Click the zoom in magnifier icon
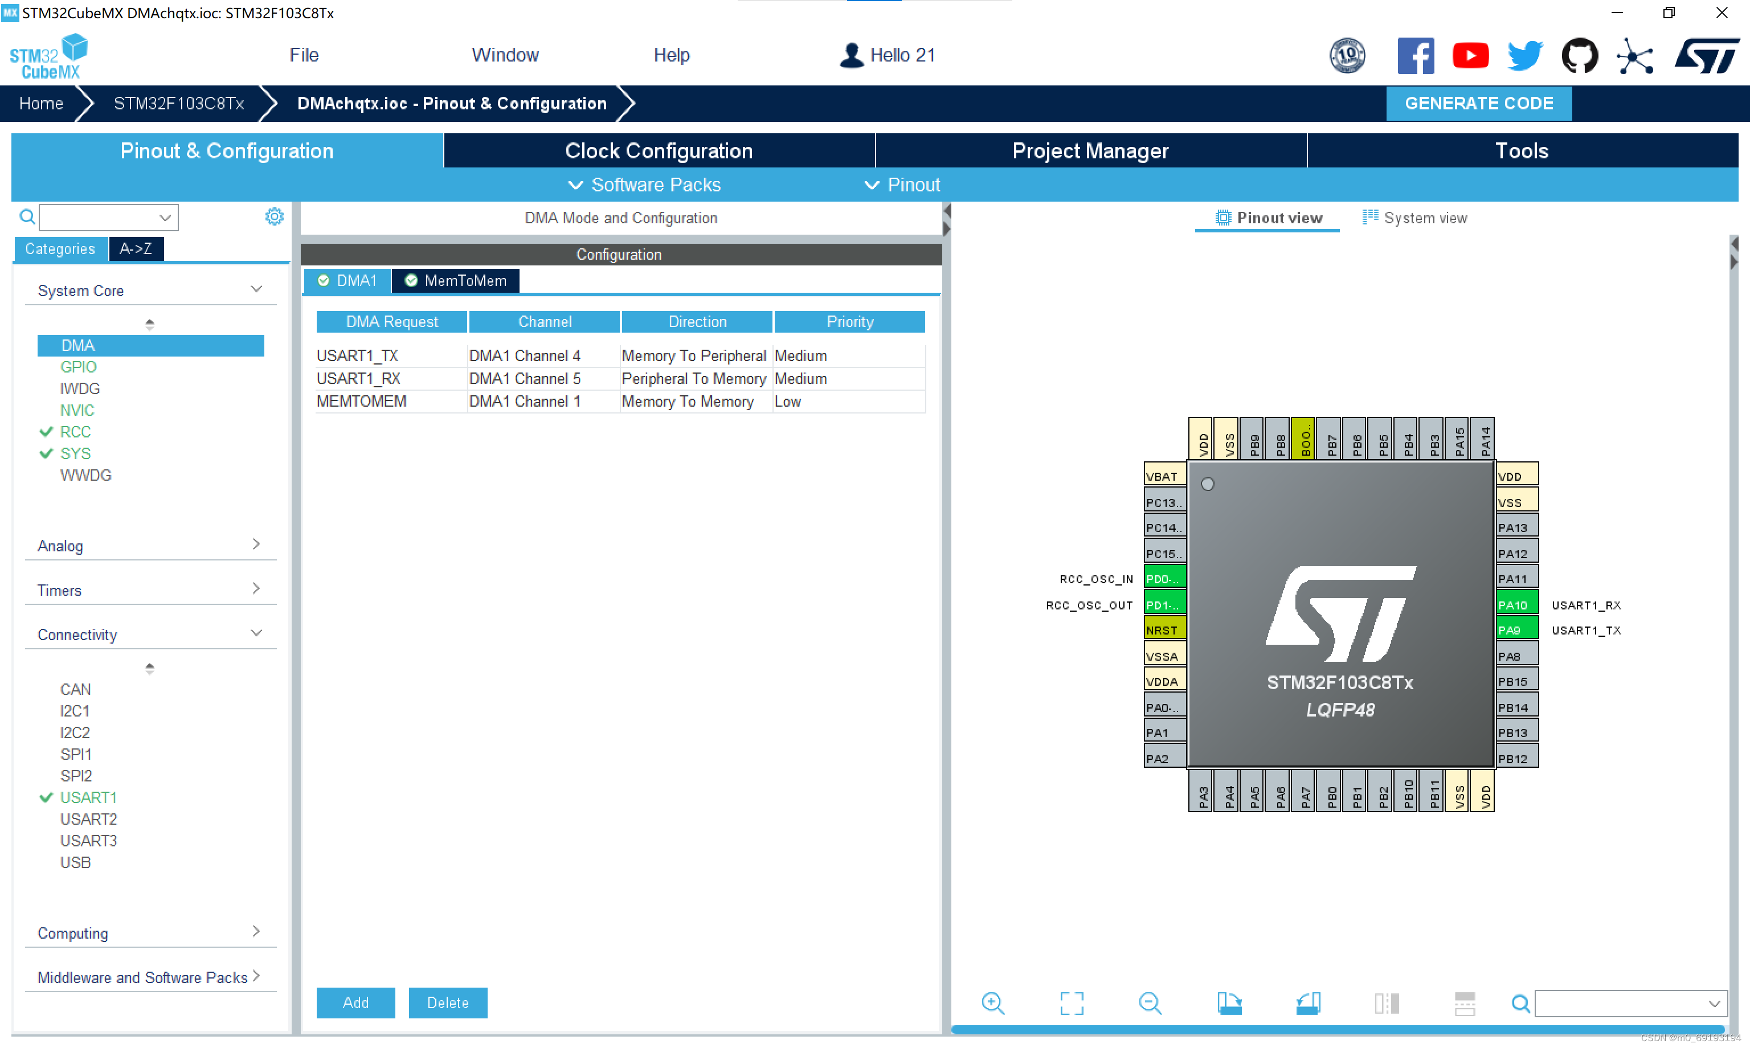The width and height of the screenshot is (1750, 1048). [993, 1003]
